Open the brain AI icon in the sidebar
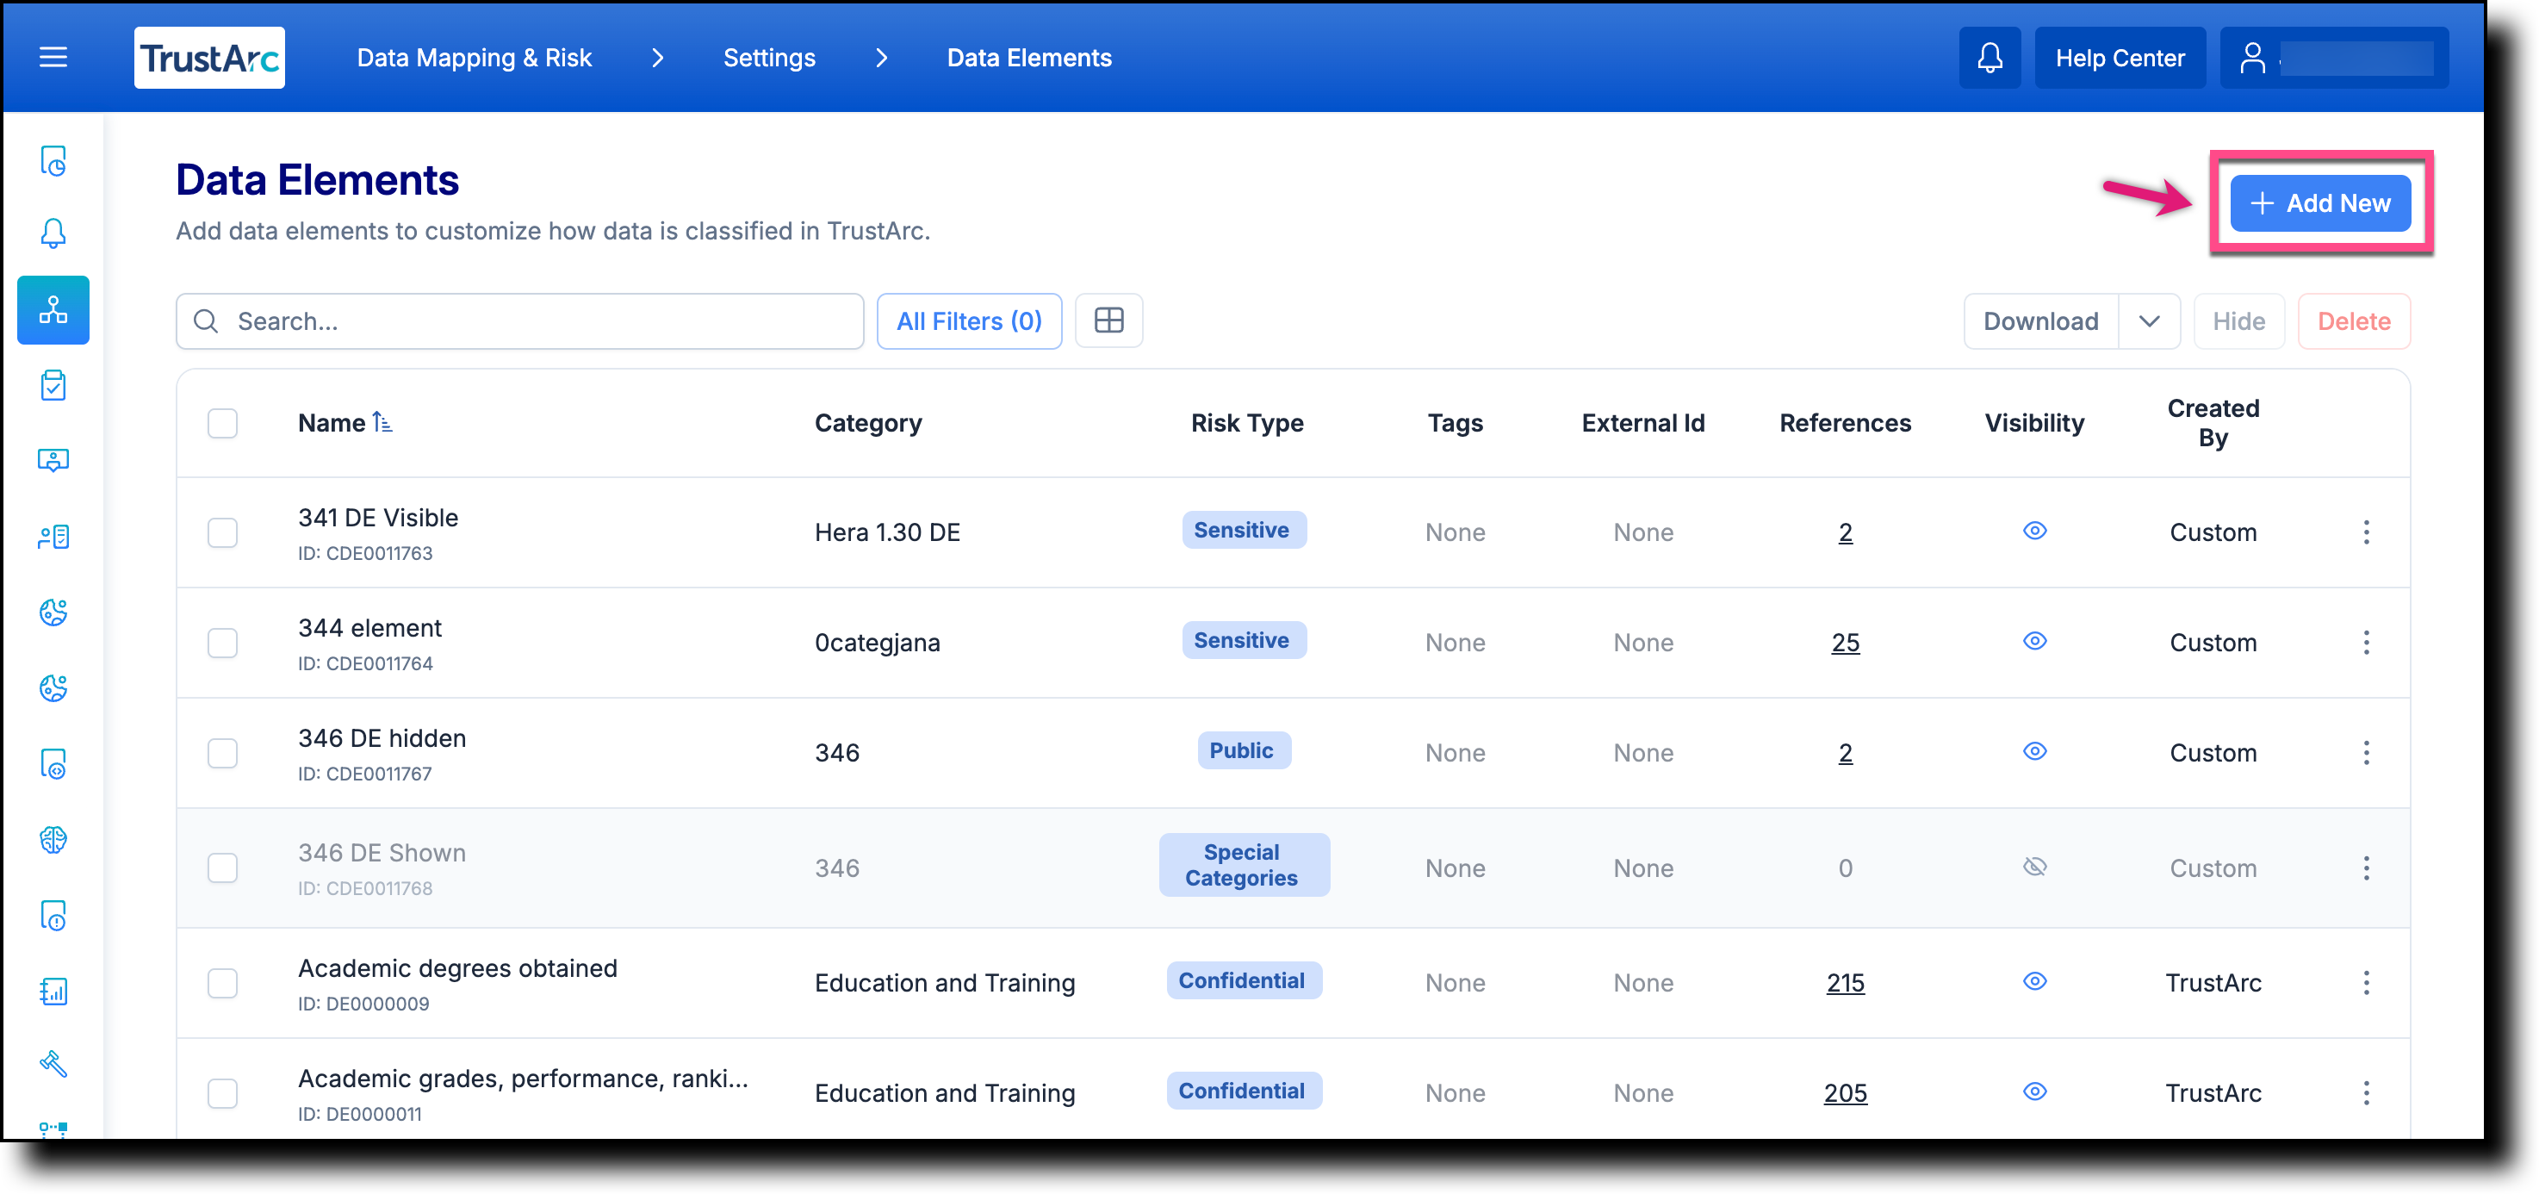This screenshot has width=2539, height=1194. pos(53,840)
